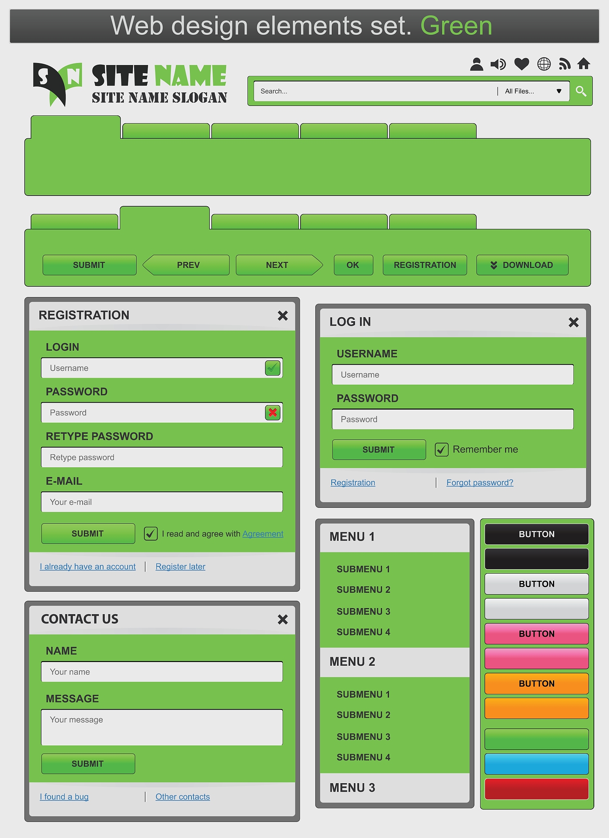Click the SN site logo
This screenshot has width=609, height=838.
pyautogui.click(x=57, y=84)
